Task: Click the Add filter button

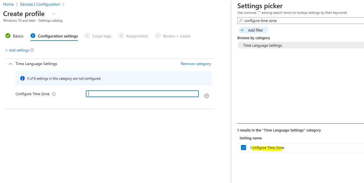Action: [253, 30]
